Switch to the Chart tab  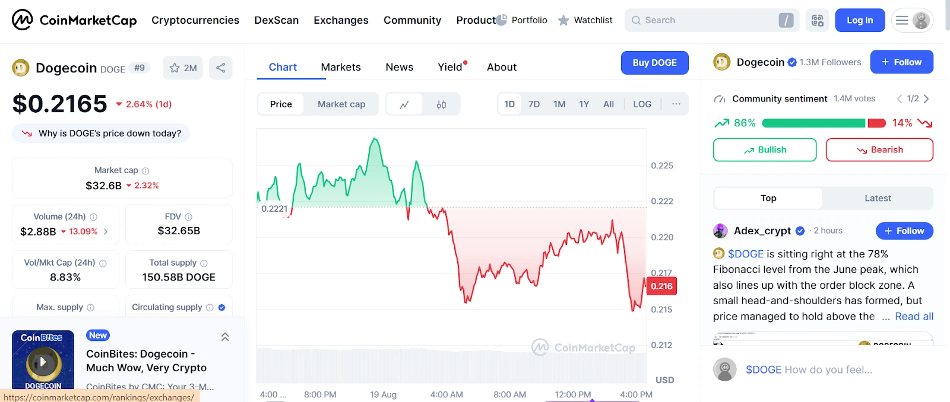tap(283, 67)
